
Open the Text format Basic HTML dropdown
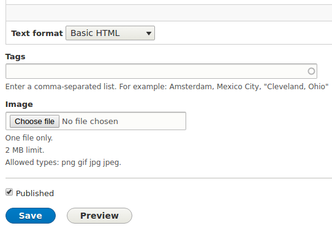tap(110, 33)
